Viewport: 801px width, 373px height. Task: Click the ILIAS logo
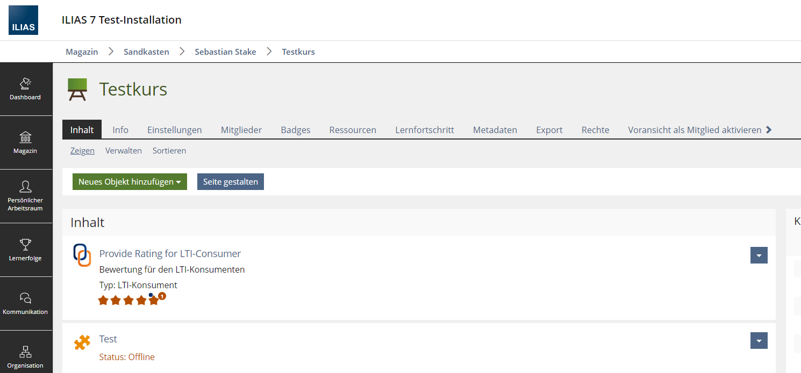tap(23, 20)
